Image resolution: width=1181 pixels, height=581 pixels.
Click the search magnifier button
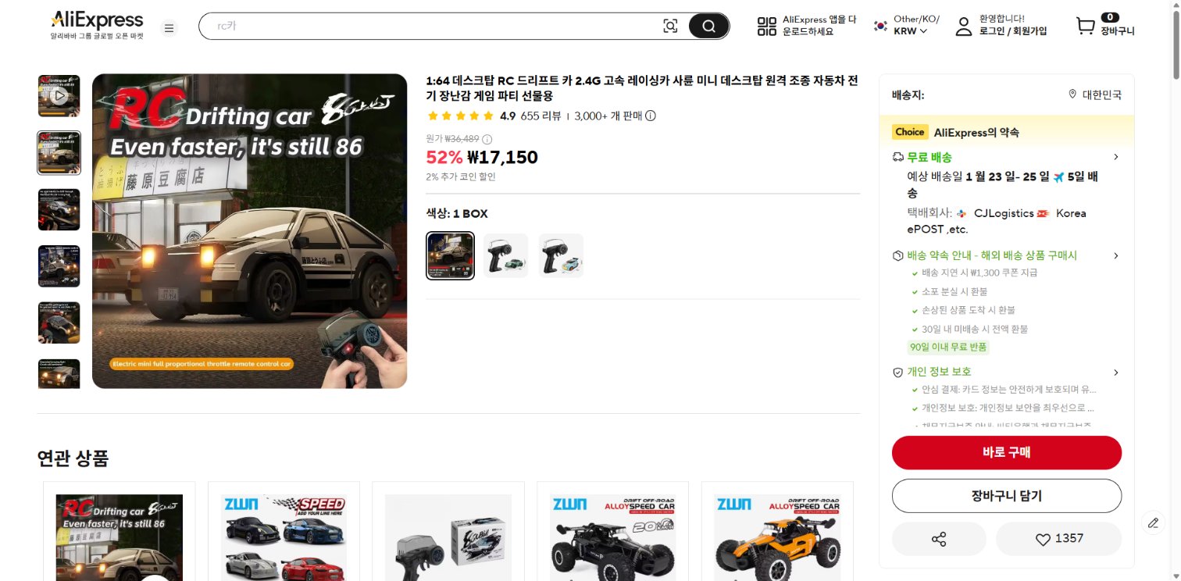coord(708,26)
